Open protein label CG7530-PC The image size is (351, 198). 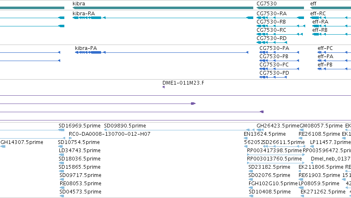pos(274,65)
